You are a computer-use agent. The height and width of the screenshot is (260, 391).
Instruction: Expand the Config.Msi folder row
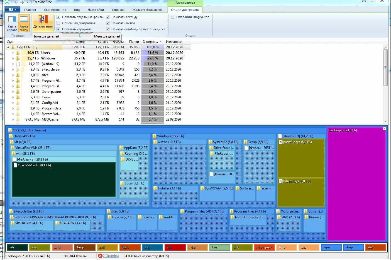pyautogui.click(x=13, y=103)
